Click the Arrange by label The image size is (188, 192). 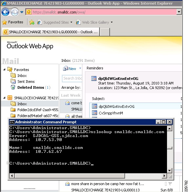coord(71,87)
